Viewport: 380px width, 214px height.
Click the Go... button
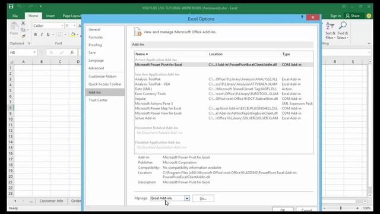[x=203, y=199]
